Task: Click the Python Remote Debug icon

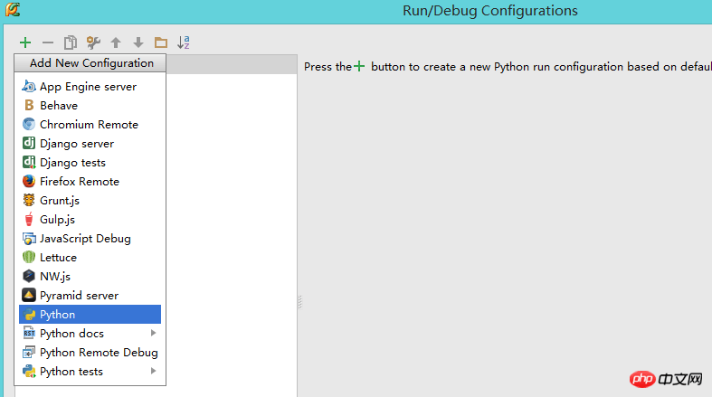Action: 29,352
